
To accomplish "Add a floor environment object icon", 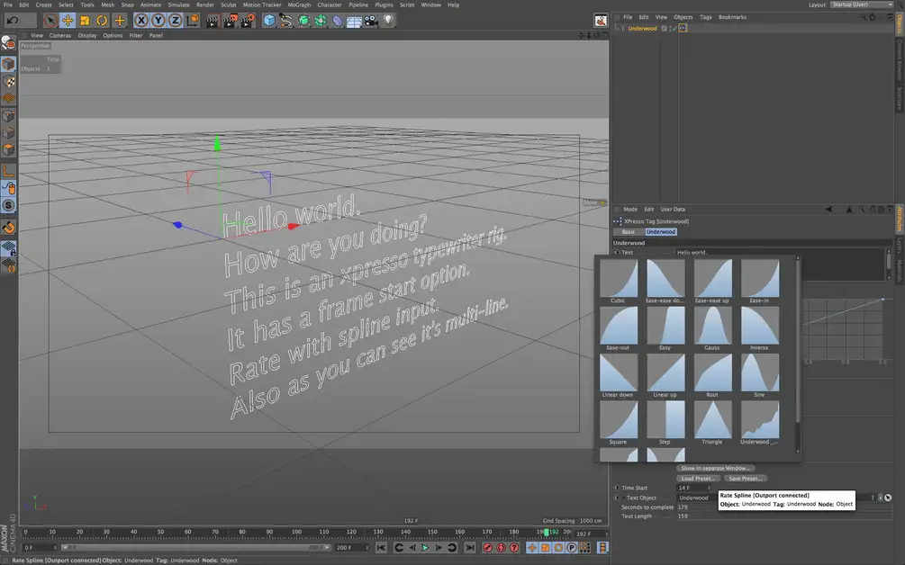I will tap(354, 22).
